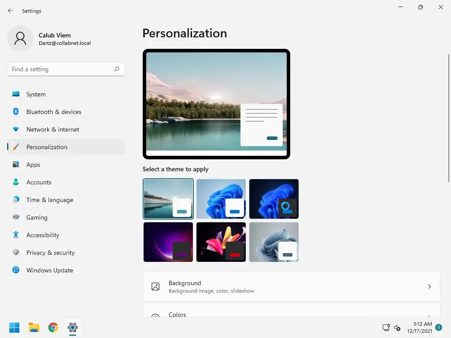Click the Accessibility figure icon
Viewport: 451px width, 338px height.
[16, 235]
